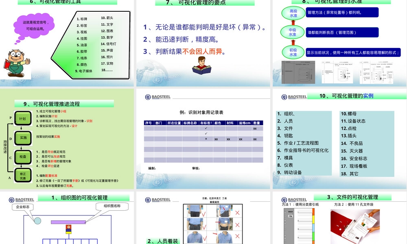Select the 中级水准 oval on slide 8
This screenshot has height=244, width=407.
click(293, 32)
